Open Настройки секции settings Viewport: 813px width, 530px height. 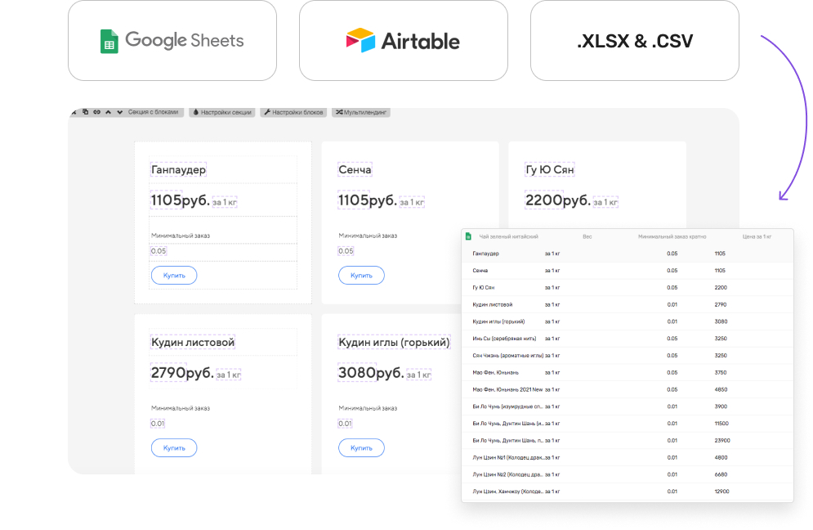pos(222,112)
